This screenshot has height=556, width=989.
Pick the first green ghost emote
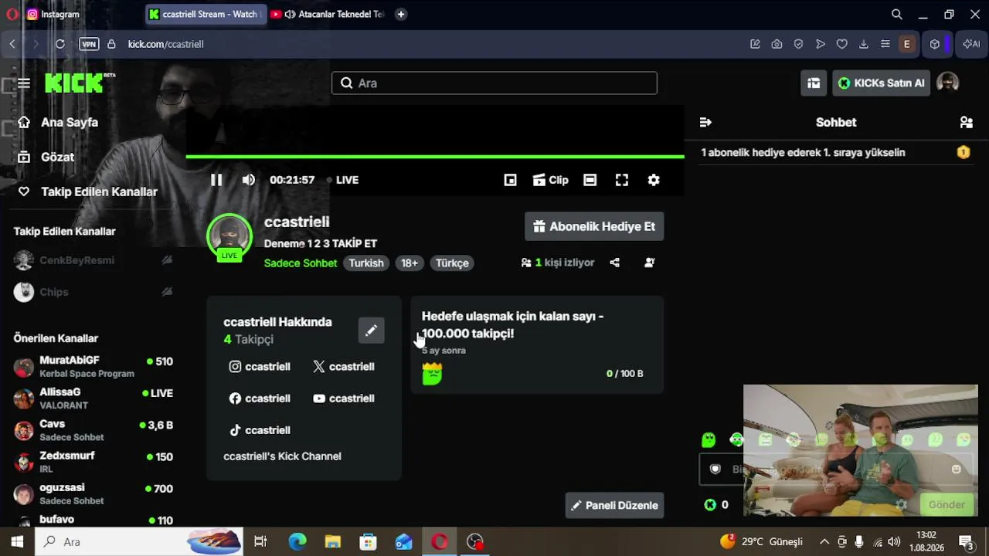click(709, 440)
